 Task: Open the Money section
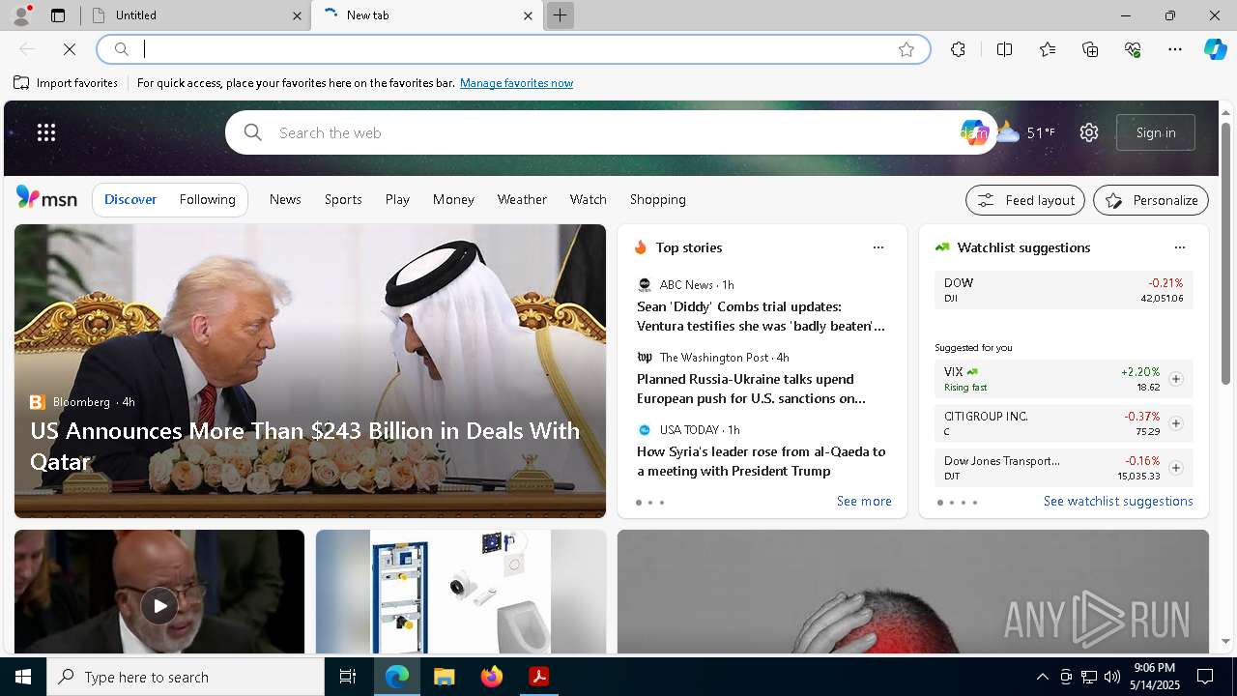[x=453, y=199]
